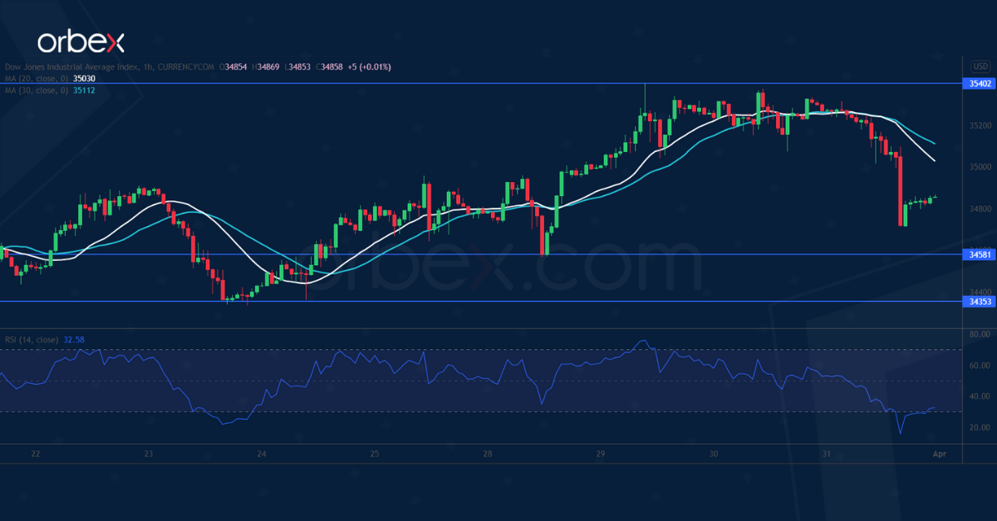The width and height of the screenshot is (997, 521).
Task: Click the MA (20, close, 0) indicator label
Action: [x=37, y=78]
